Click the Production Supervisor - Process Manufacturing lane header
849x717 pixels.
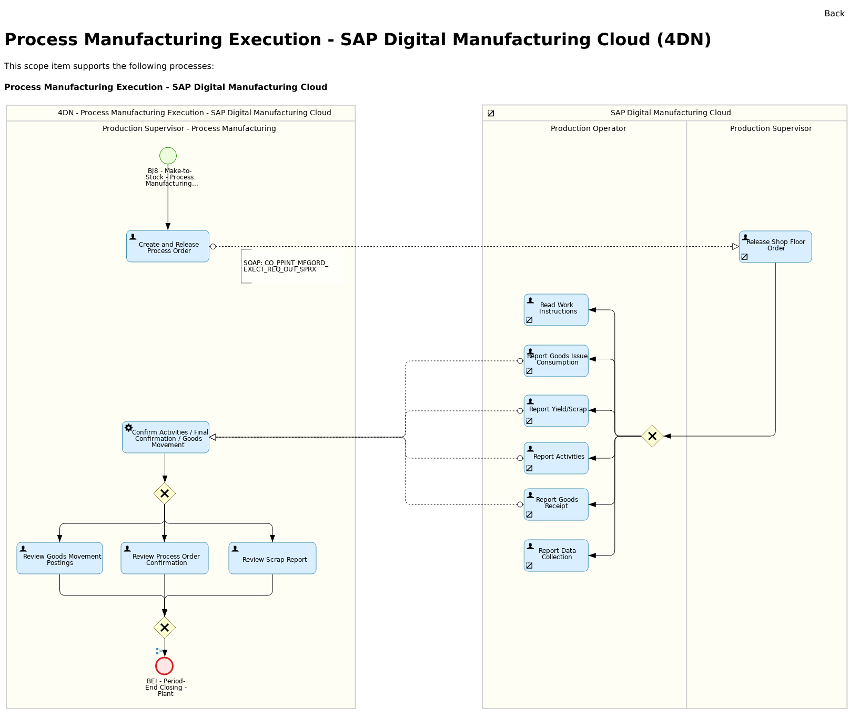coord(189,128)
